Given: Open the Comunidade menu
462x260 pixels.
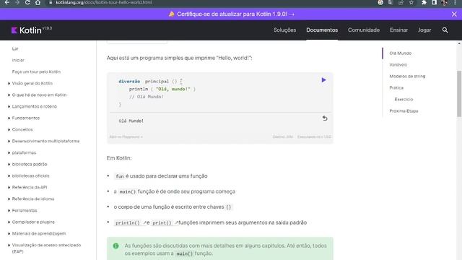Looking at the screenshot, I should point(364,30).
